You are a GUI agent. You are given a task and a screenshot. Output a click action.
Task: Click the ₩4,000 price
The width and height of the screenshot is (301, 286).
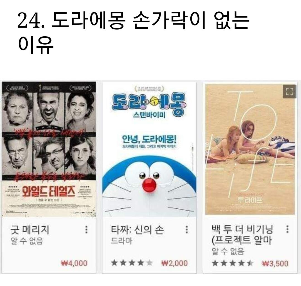pos(74,263)
